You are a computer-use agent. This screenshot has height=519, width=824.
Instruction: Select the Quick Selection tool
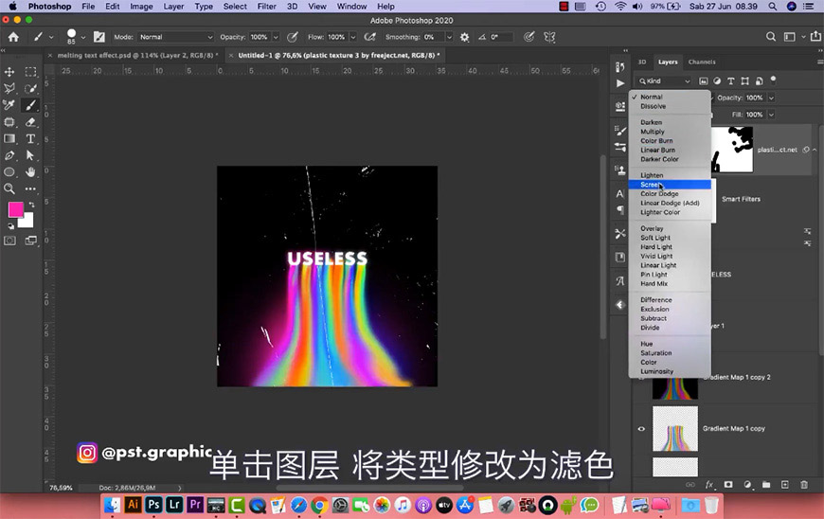[30, 88]
